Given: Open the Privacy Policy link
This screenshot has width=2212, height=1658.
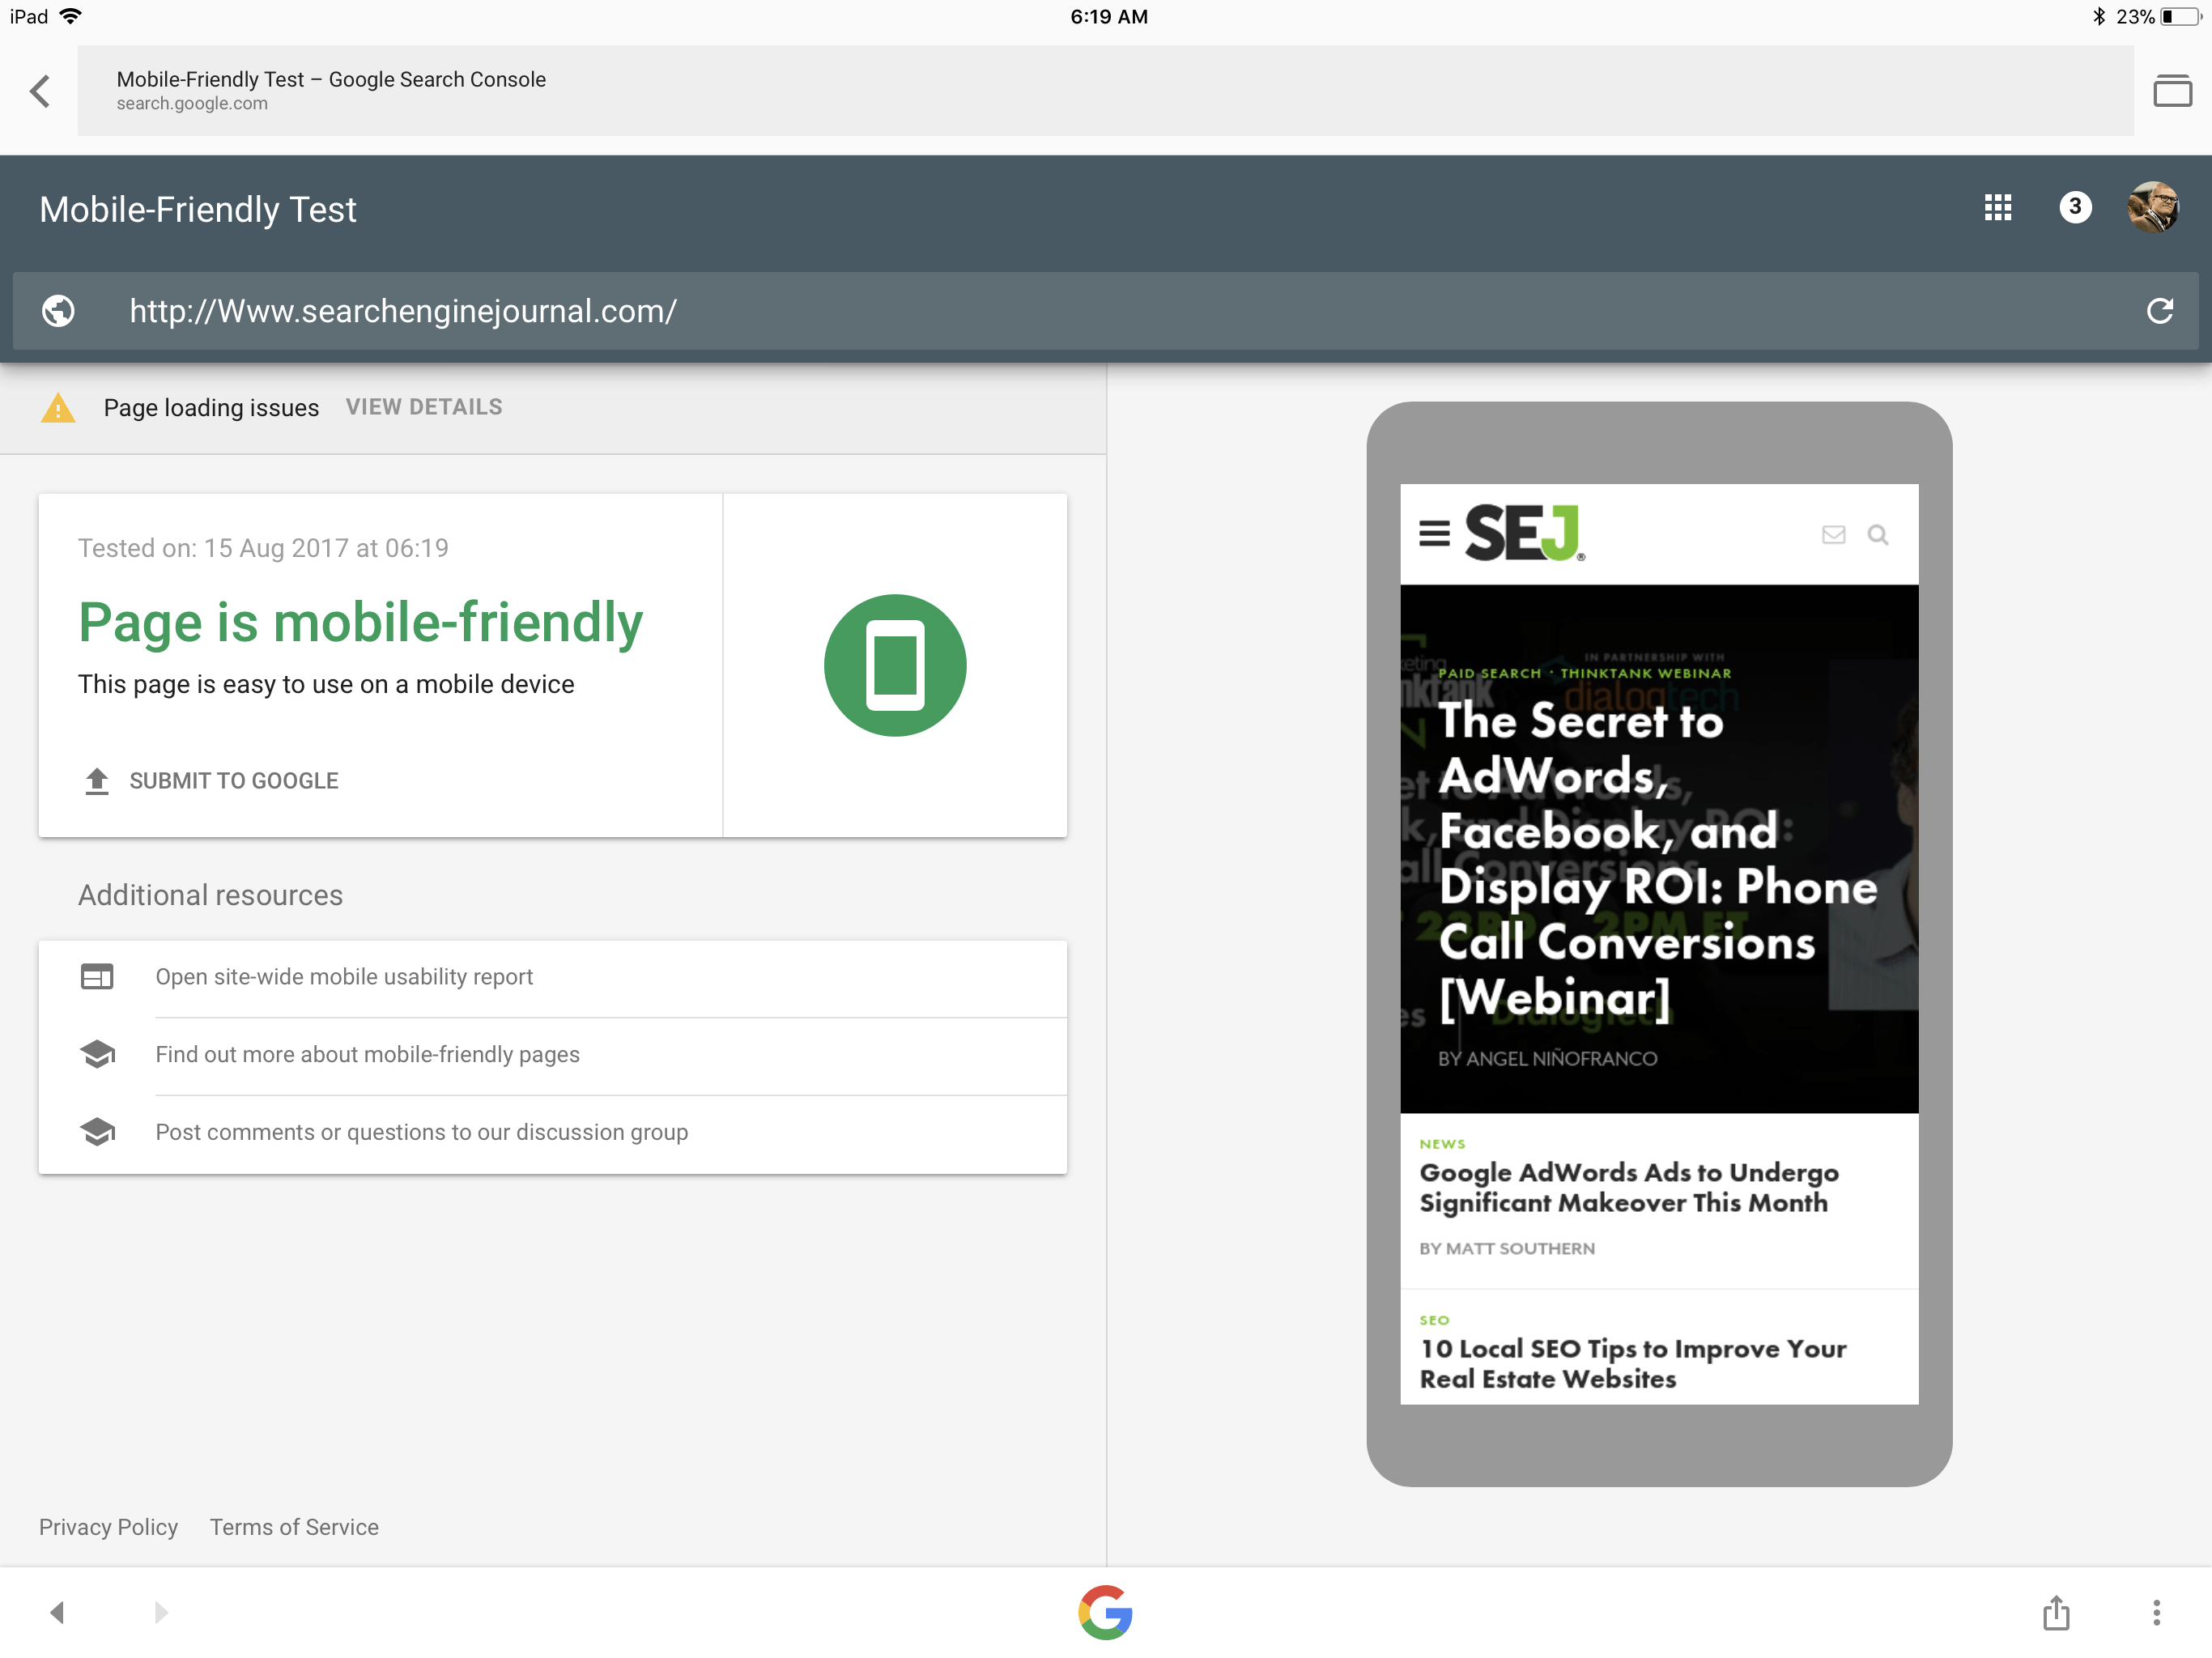Looking at the screenshot, I should [108, 1527].
